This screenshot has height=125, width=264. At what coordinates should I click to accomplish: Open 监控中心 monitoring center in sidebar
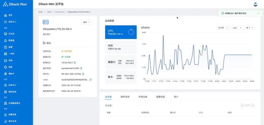coord(10,22)
